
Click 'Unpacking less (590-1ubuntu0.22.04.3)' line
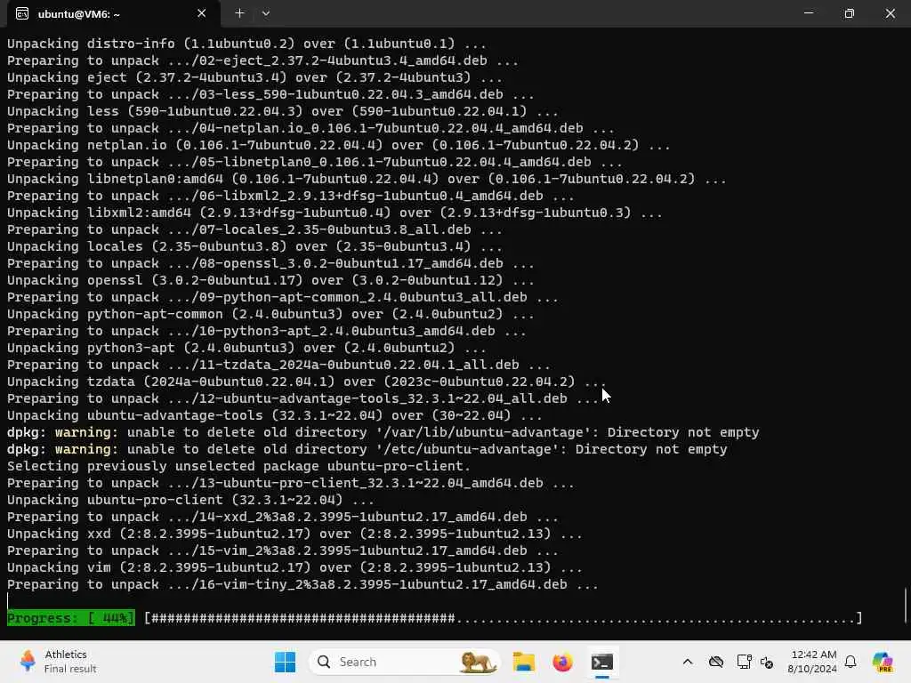(x=283, y=111)
